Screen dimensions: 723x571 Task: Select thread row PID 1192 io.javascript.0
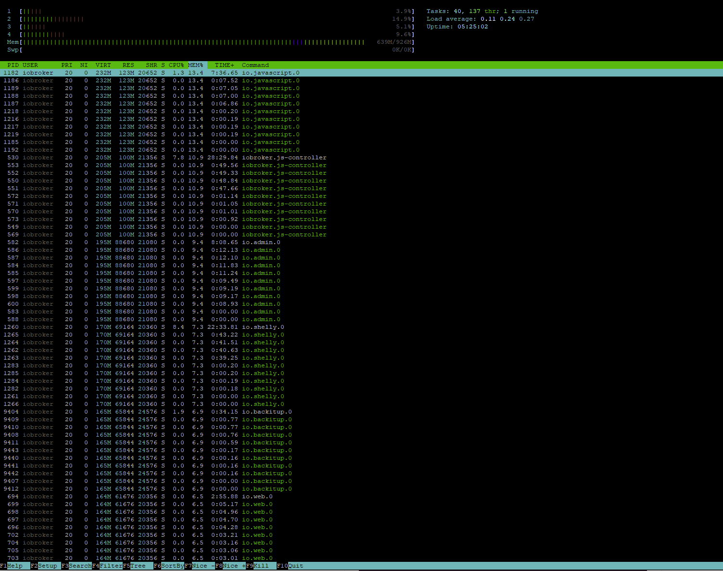[361, 150]
